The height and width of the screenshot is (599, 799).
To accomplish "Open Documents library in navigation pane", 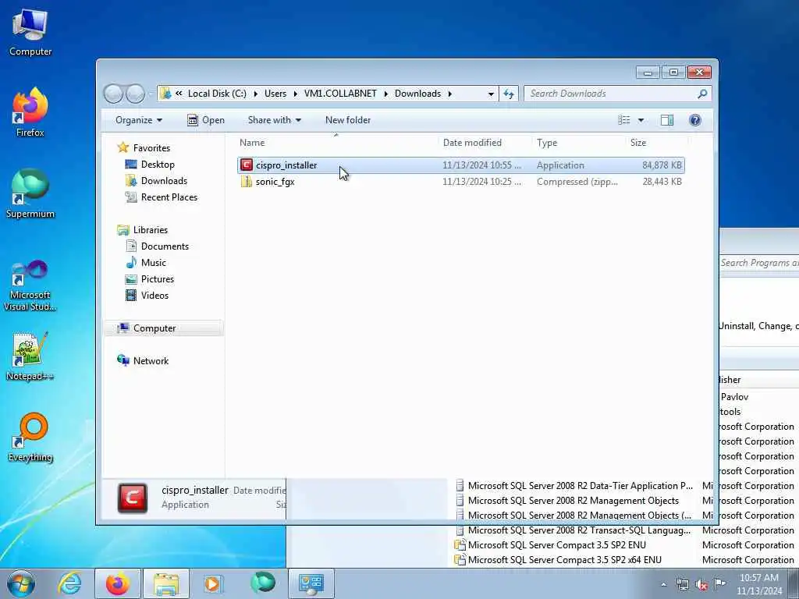I will (x=165, y=246).
